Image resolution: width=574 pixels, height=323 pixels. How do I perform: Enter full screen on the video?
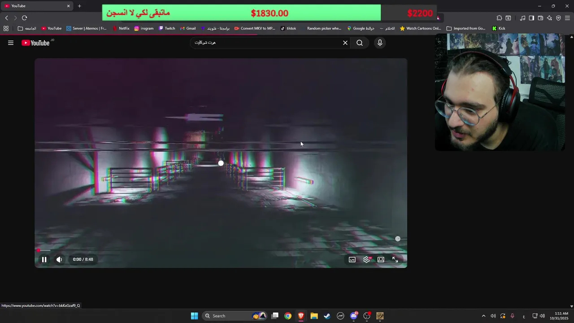point(395,260)
